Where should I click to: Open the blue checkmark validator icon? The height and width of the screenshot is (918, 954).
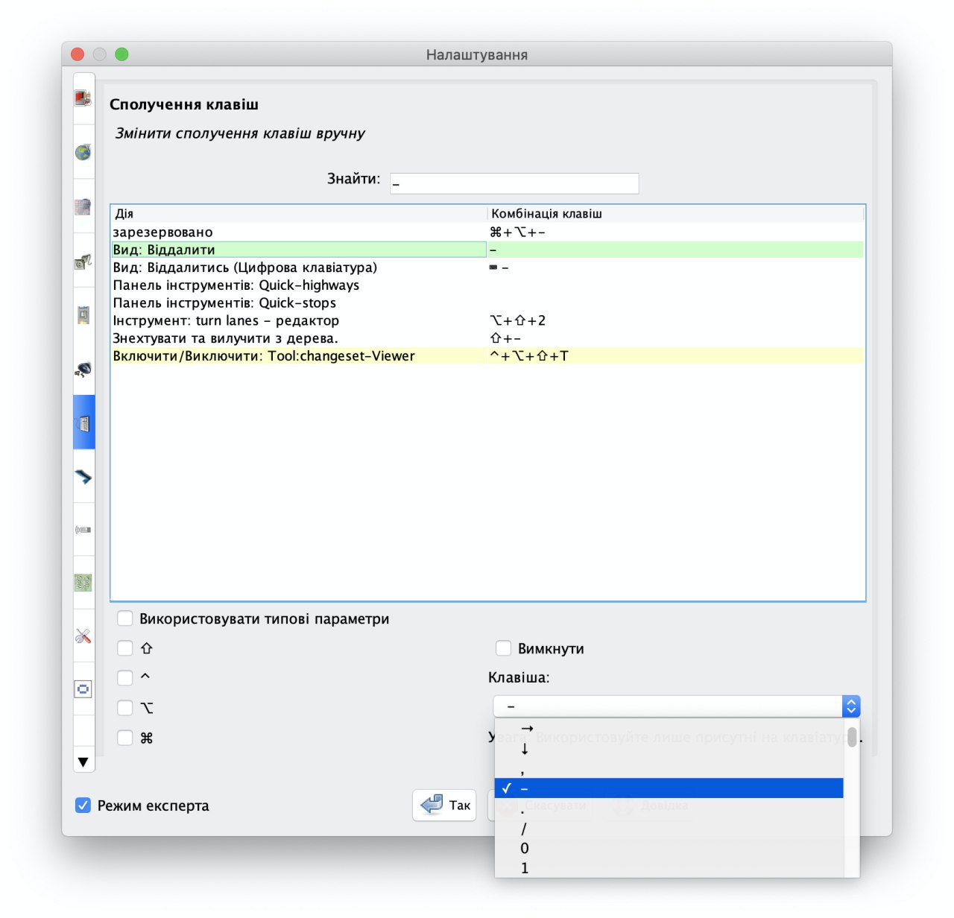coord(83,477)
